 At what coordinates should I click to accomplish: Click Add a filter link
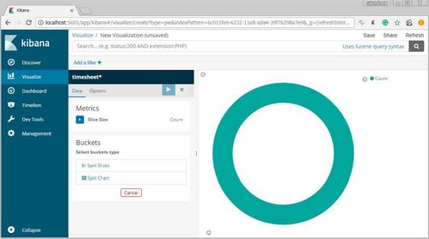pyautogui.click(x=88, y=63)
